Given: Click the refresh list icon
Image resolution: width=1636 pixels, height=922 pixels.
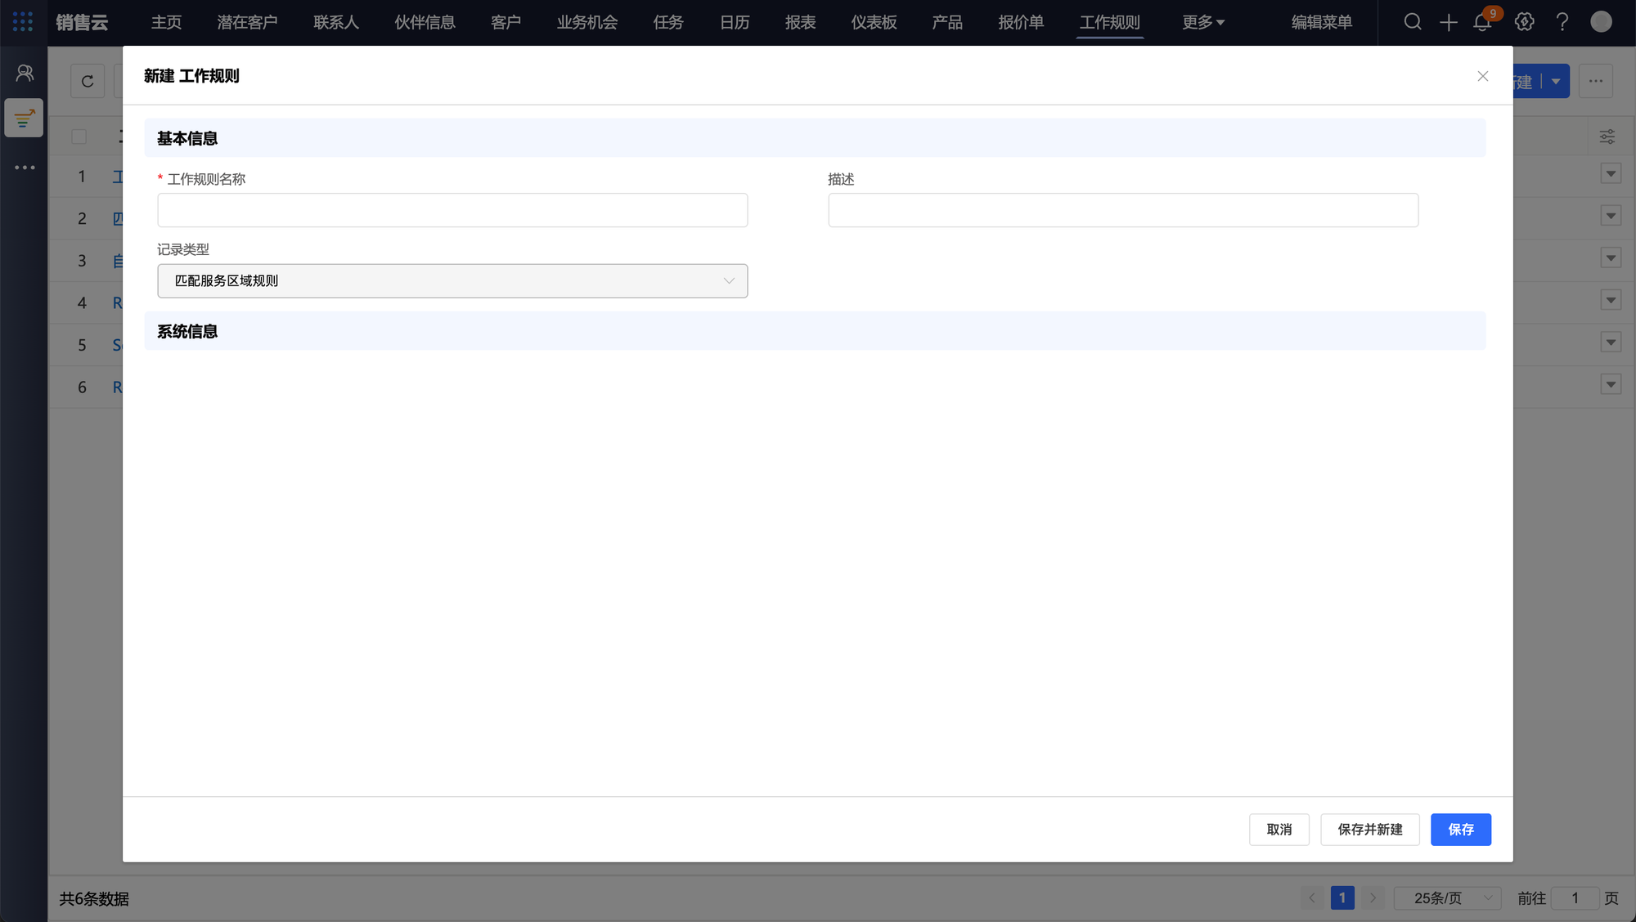Looking at the screenshot, I should (x=88, y=81).
